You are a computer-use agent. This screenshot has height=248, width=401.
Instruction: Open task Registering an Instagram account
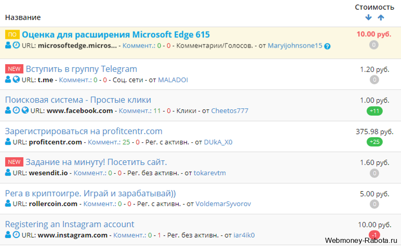tap(69, 224)
